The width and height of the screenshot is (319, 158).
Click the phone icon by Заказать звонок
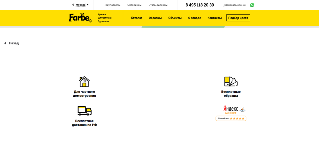coord(224,5)
